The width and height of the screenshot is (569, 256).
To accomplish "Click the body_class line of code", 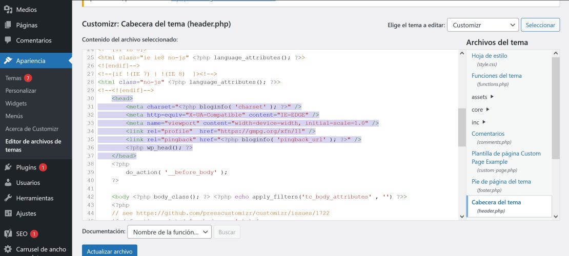I will [x=259, y=197].
